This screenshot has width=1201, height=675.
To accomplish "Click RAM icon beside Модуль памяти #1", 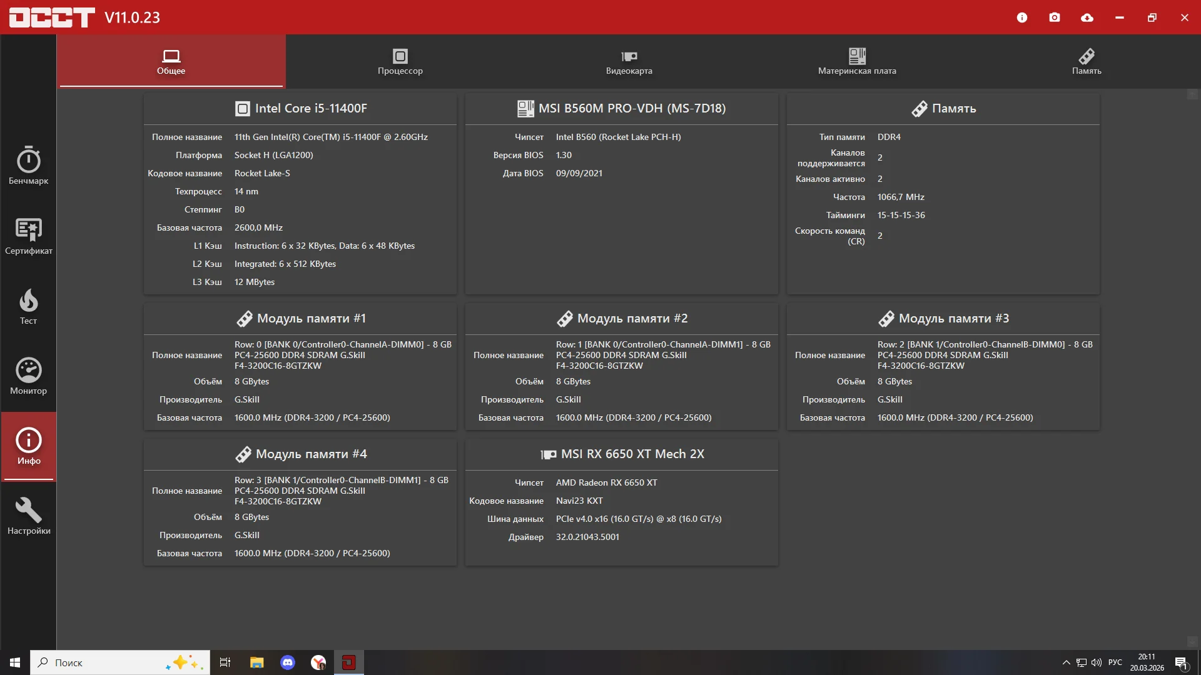I will (245, 319).
